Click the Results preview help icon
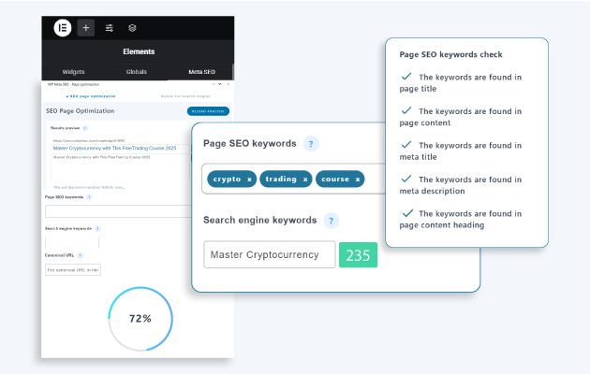 click(x=85, y=128)
